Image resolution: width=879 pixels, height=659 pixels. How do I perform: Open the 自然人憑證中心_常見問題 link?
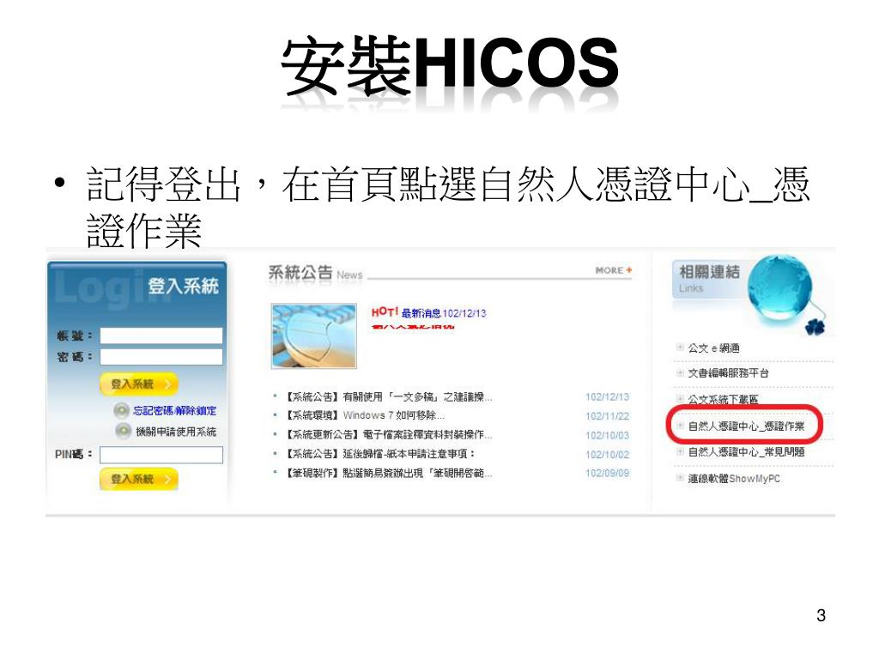[x=746, y=451]
